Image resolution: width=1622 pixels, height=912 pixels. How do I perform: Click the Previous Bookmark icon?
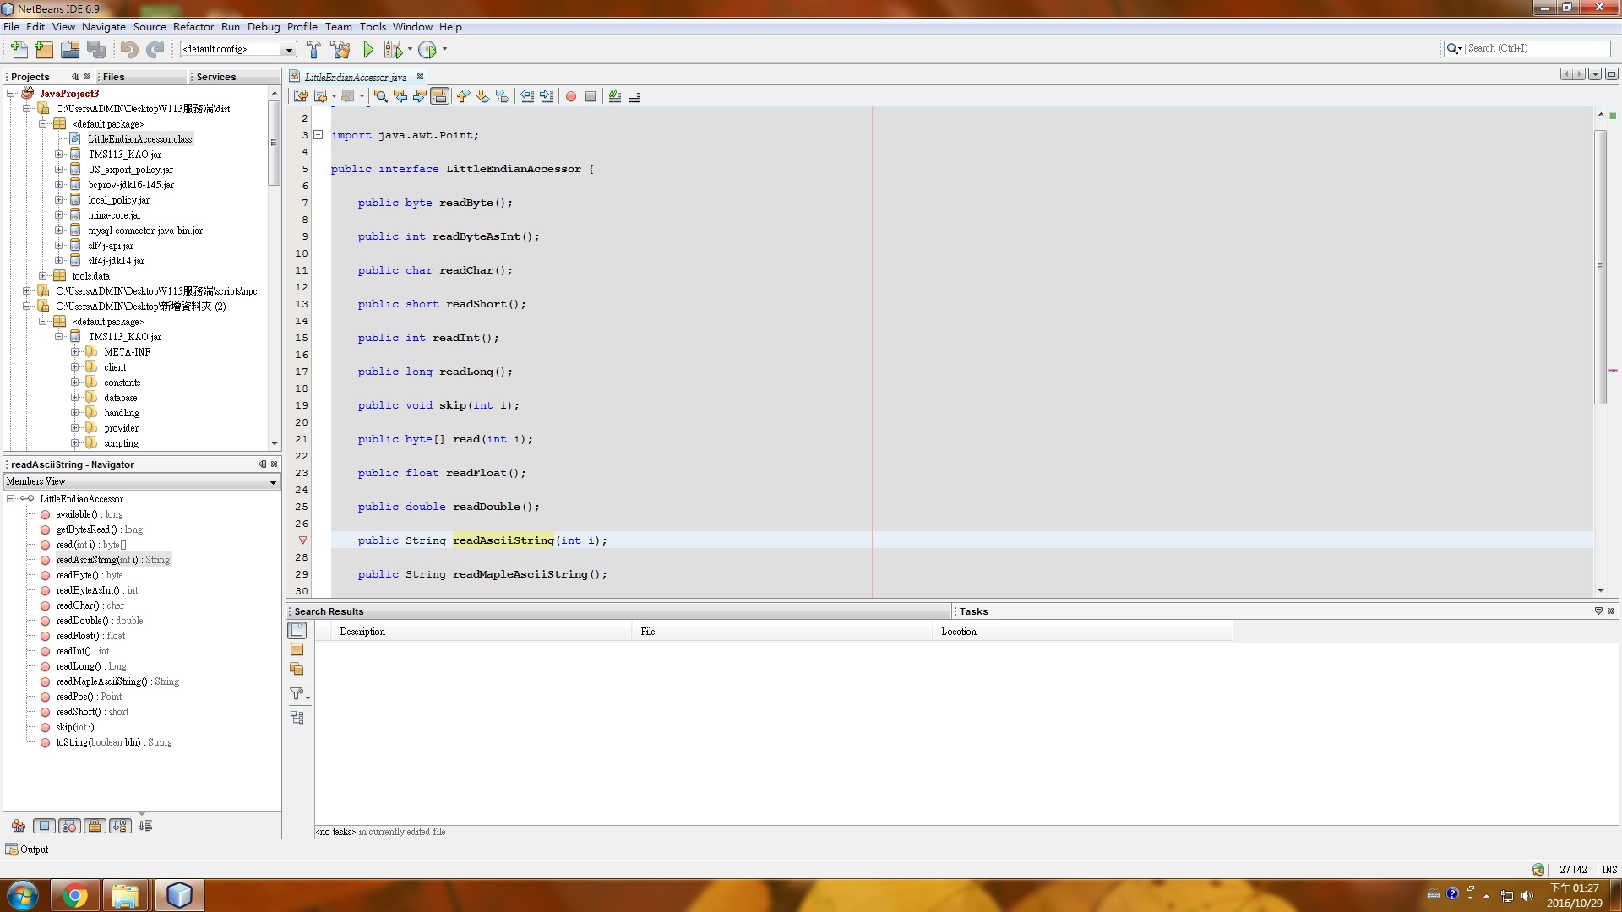tap(463, 96)
